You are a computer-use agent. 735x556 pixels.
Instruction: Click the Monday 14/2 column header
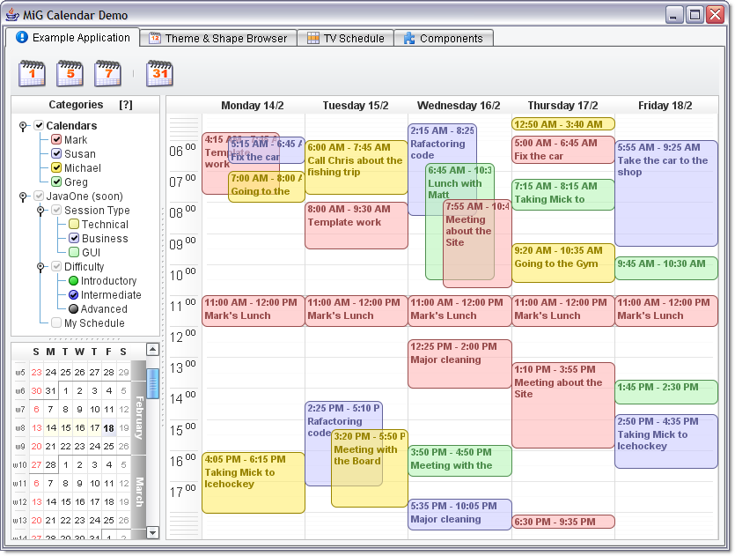click(253, 106)
